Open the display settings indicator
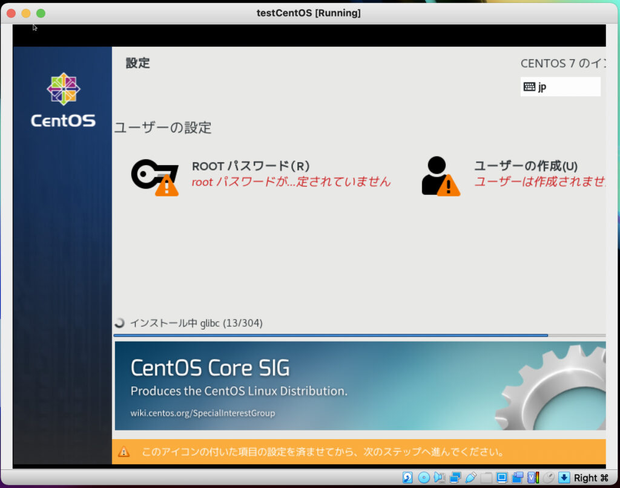This screenshot has width=620, height=488. [502, 478]
